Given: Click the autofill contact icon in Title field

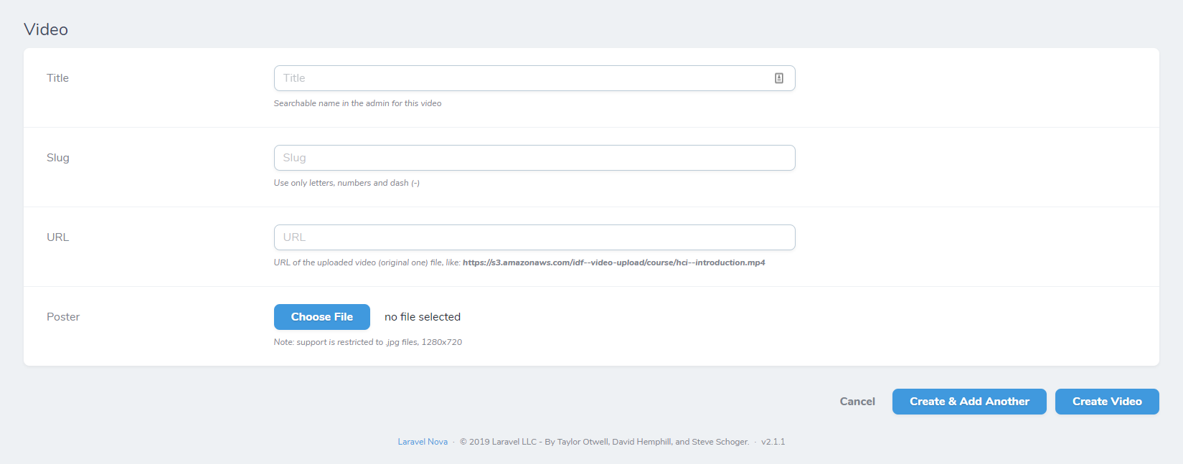Looking at the screenshot, I should pos(779,78).
